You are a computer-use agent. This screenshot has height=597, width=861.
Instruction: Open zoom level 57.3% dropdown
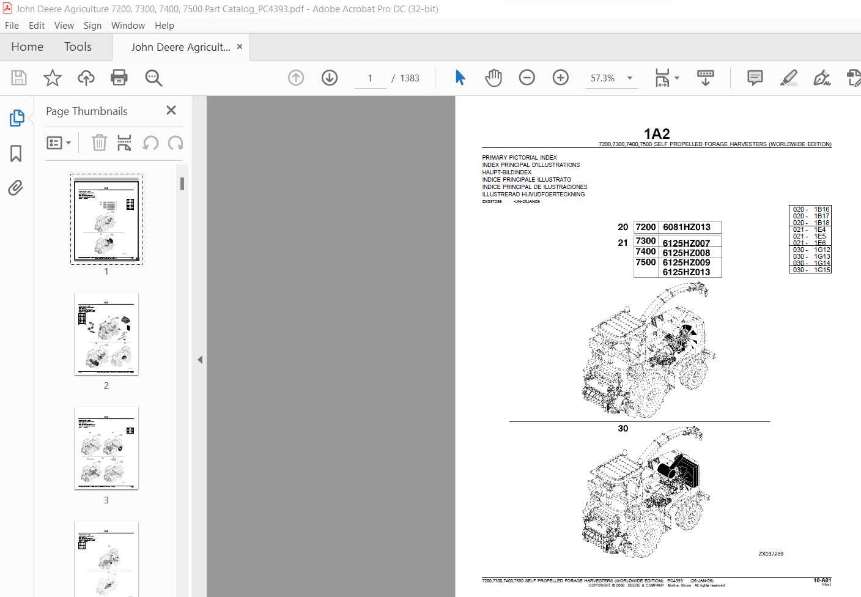click(630, 78)
